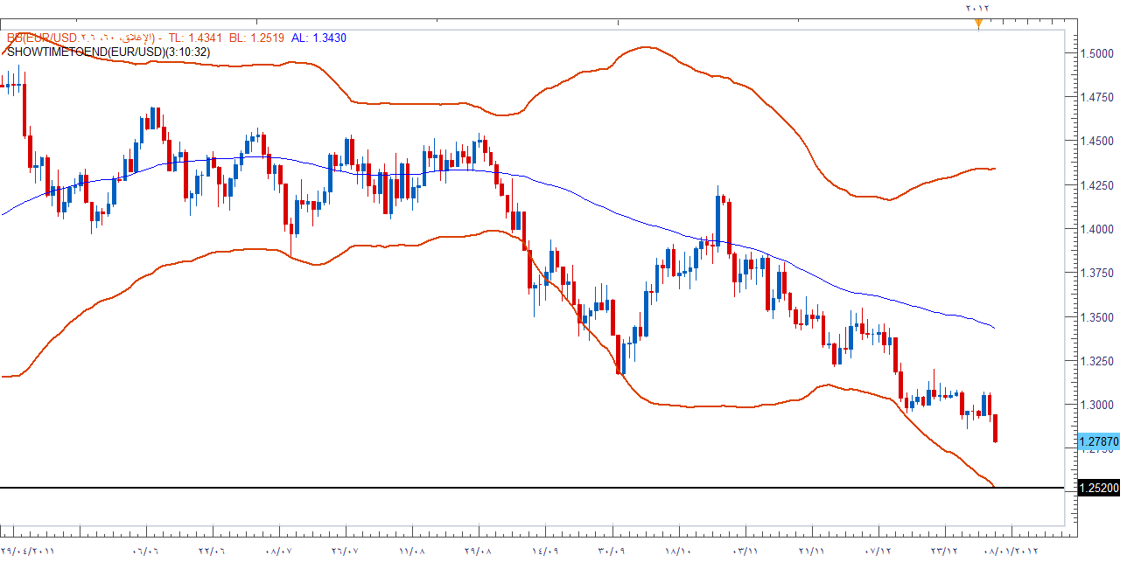Click the 1.5000 label on price axis
1127x562 pixels.
[1098, 53]
